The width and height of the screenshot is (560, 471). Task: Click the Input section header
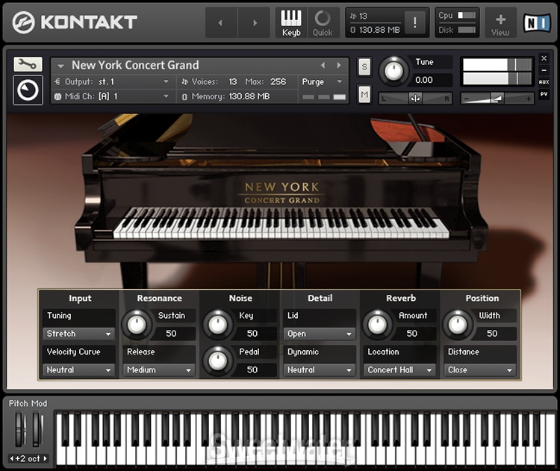[x=80, y=298]
